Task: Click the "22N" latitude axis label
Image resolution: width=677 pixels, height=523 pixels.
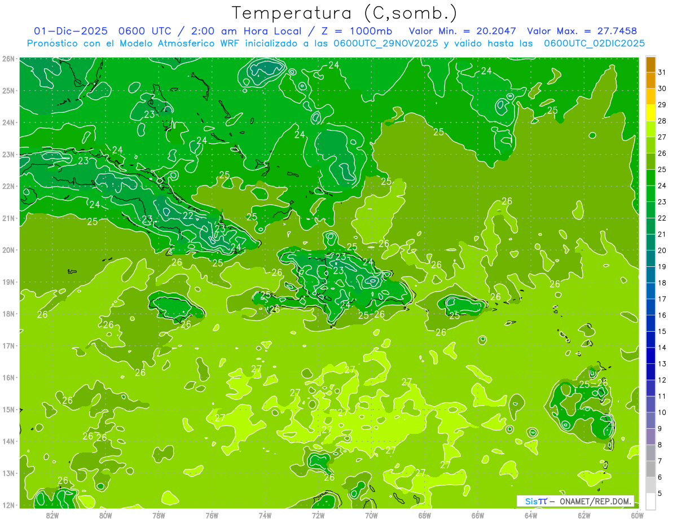Action: tap(8, 186)
